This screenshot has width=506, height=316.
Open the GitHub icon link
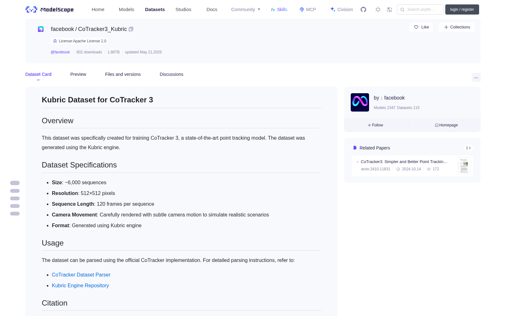363,9
